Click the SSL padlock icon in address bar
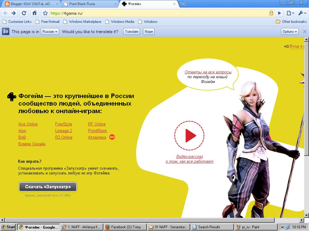This screenshot has height=231, width=309. [x=271, y=13]
